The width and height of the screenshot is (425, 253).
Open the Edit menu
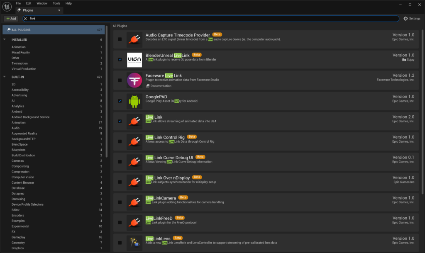29,3
